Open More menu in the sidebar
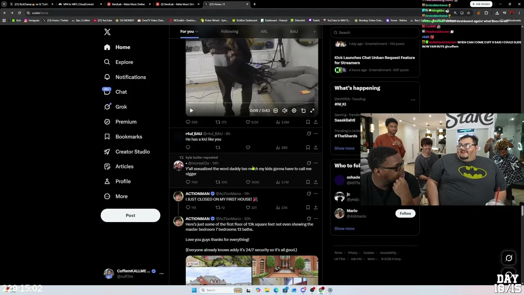This screenshot has width=524, height=295. click(x=116, y=196)
